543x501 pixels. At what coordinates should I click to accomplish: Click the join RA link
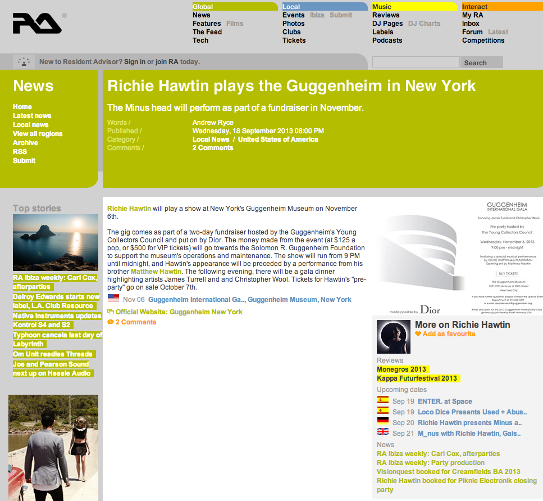click(167, 62)
